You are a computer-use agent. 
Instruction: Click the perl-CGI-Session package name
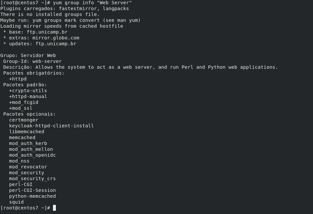(33, 190)
